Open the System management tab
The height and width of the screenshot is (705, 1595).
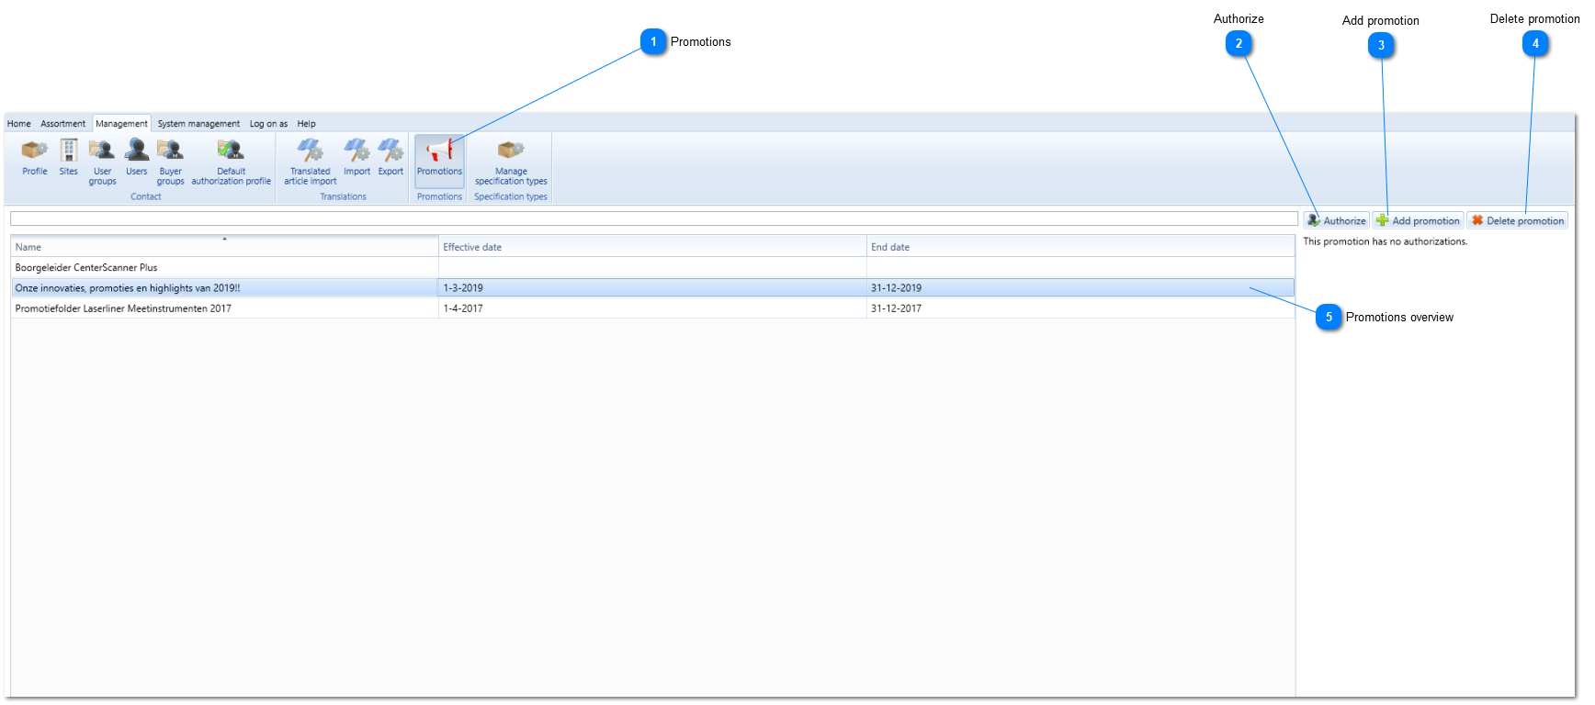coord(198,124)
